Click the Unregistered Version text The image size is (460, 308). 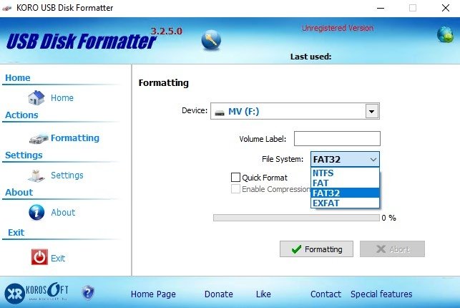[x=338, y=28]
